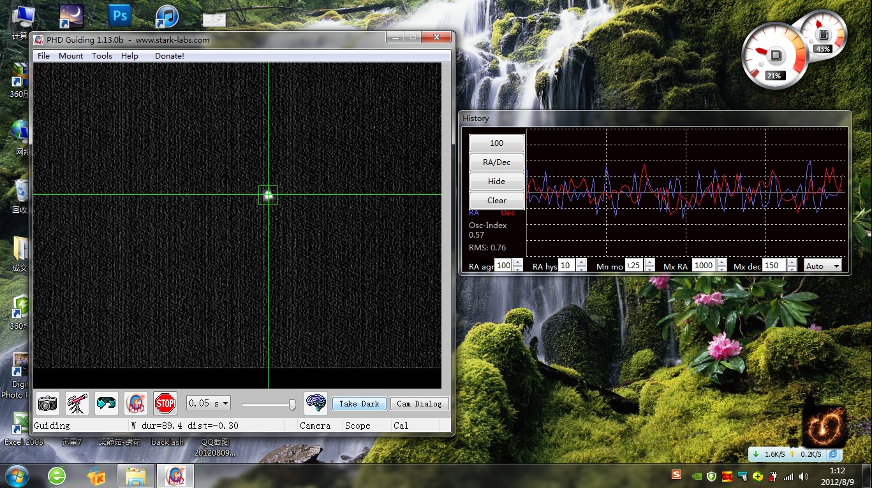Open the camera connect icon
This screenshot has height=488, width=872.
(48, 403)
